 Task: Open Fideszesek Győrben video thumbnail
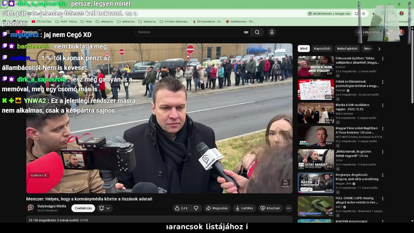(x=316, y=66)
